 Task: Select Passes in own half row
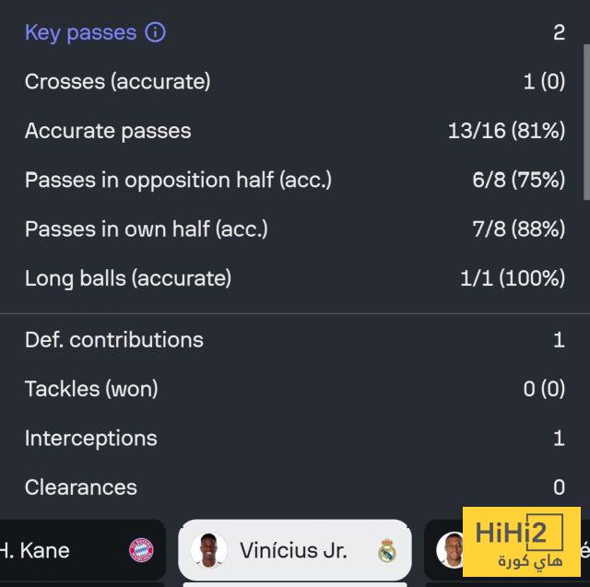[295, 229]
